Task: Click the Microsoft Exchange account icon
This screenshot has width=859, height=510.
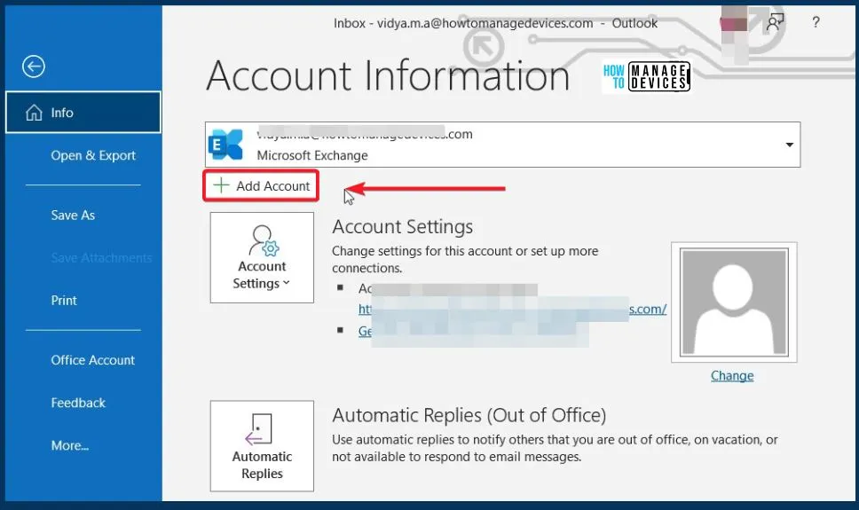Action: tap(225, 145)
